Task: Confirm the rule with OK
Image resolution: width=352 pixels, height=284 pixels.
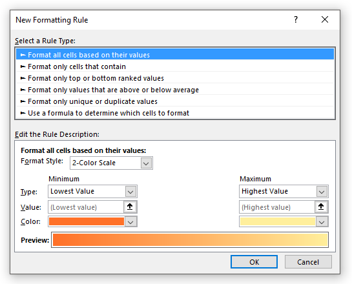Action: 254,262
